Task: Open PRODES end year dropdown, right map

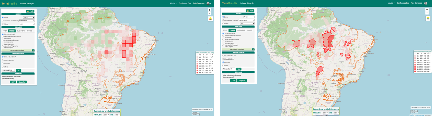Action: pos(336,113)
